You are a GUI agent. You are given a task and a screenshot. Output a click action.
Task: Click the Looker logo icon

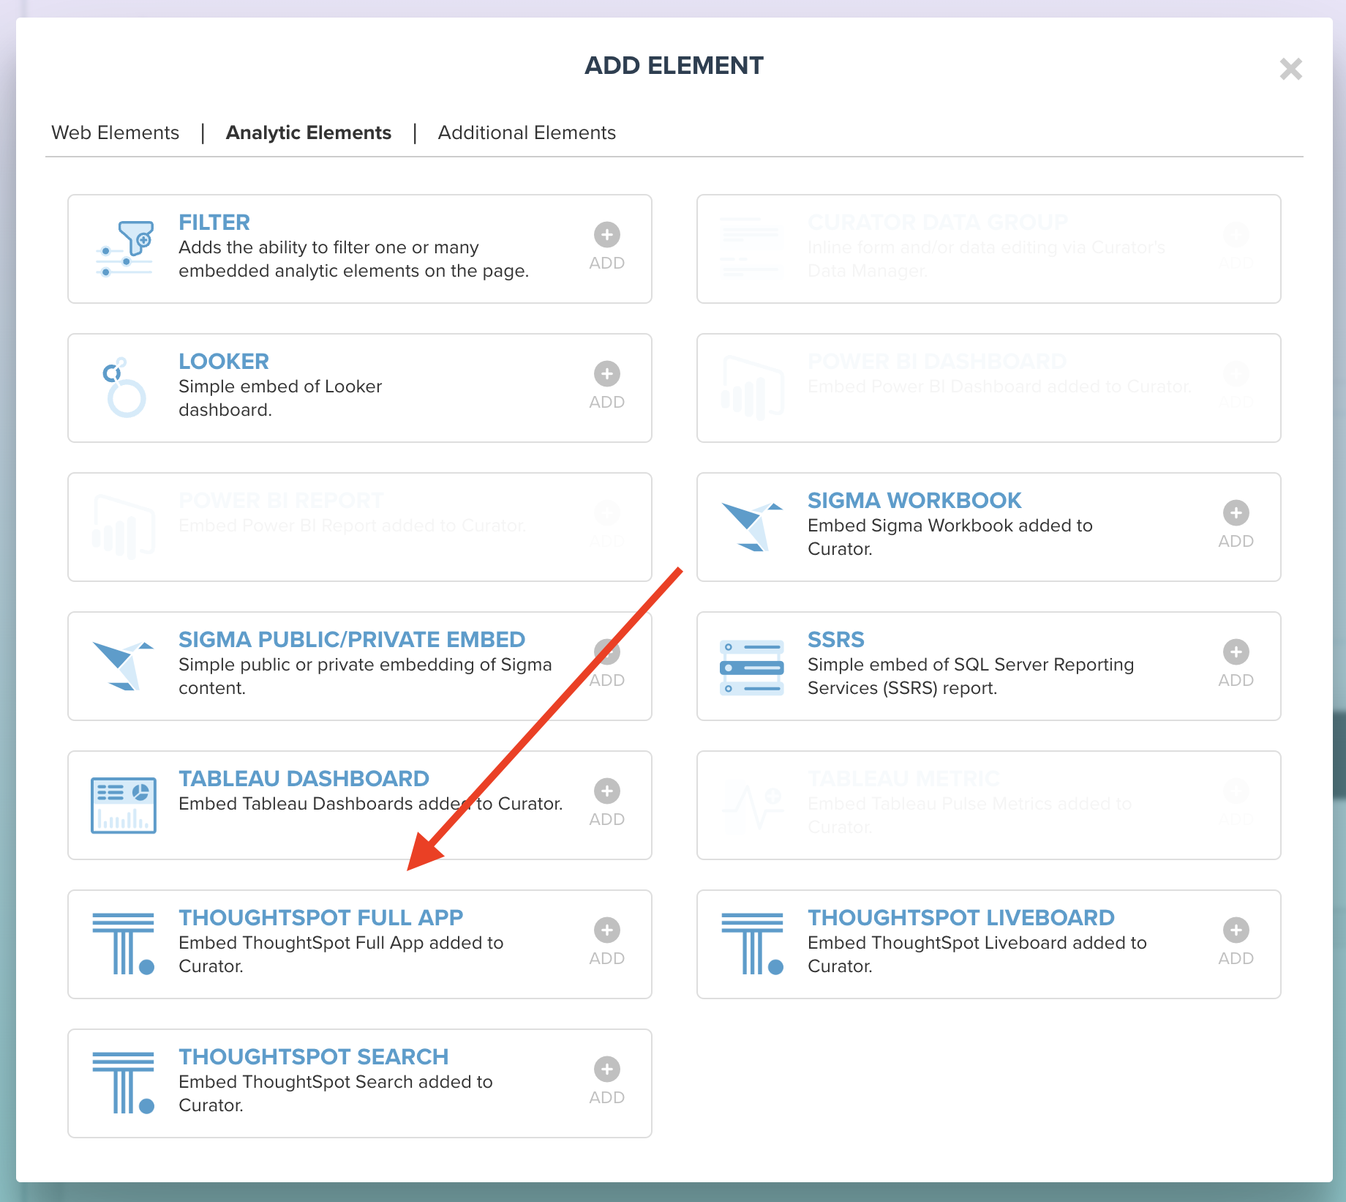coord(124,388)
